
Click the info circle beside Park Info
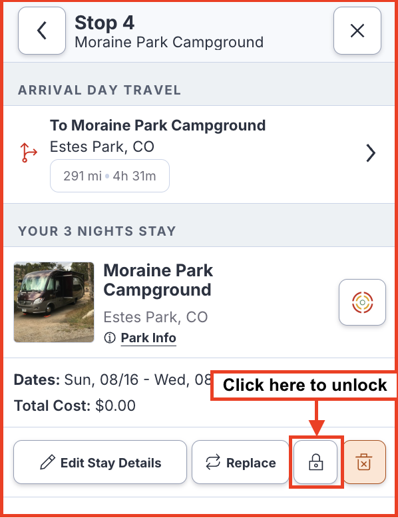point(110,338)
